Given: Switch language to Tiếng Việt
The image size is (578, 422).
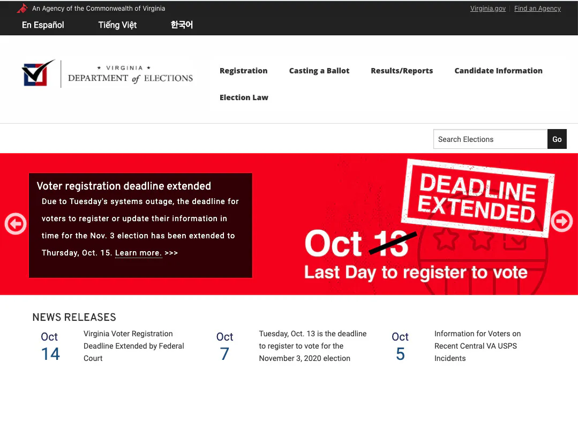Looking at the screenshot, I should click(117, 25).
